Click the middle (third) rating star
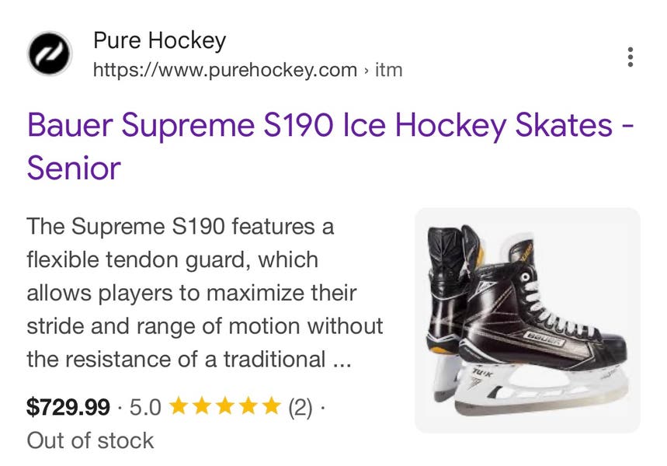This screenshot has width=667, height=466. coord(224,405)
